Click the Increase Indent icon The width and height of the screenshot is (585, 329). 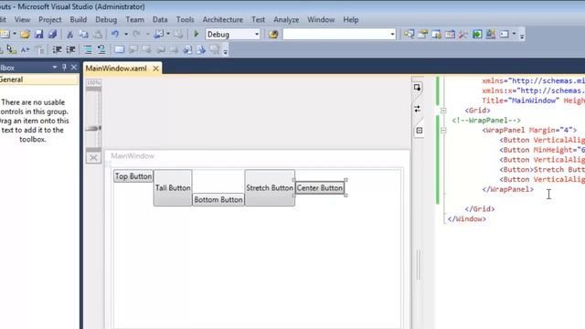71,49
